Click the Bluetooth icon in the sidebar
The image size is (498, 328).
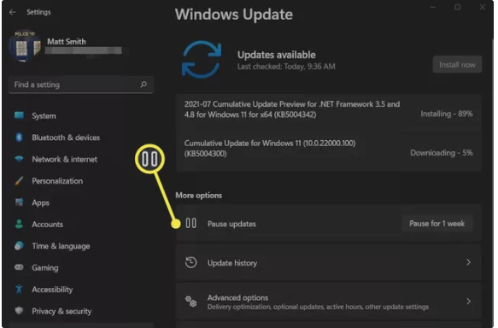pos(19,138)
